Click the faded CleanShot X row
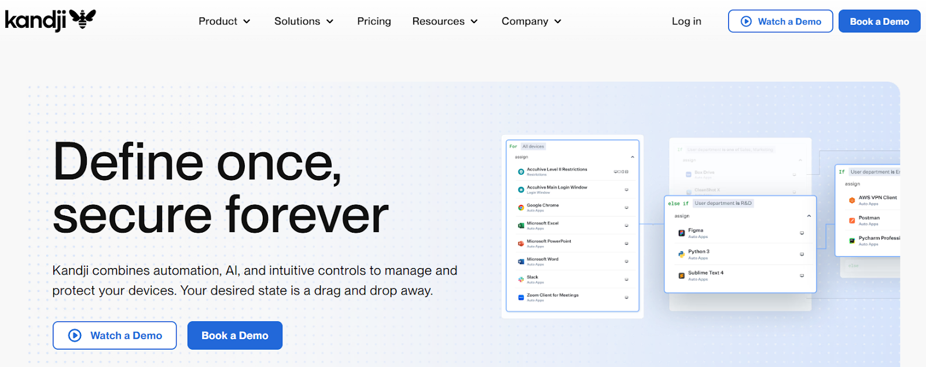The width and height of the screenshot is (926, 367). [x=740, y=190]
